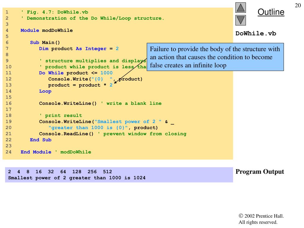304x228 pixels.
Task: Click the down arrow navigation icon
Action: click(240, 20)
